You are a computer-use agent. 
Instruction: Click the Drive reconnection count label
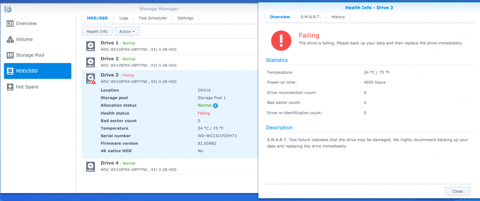(x=292, y=93)
